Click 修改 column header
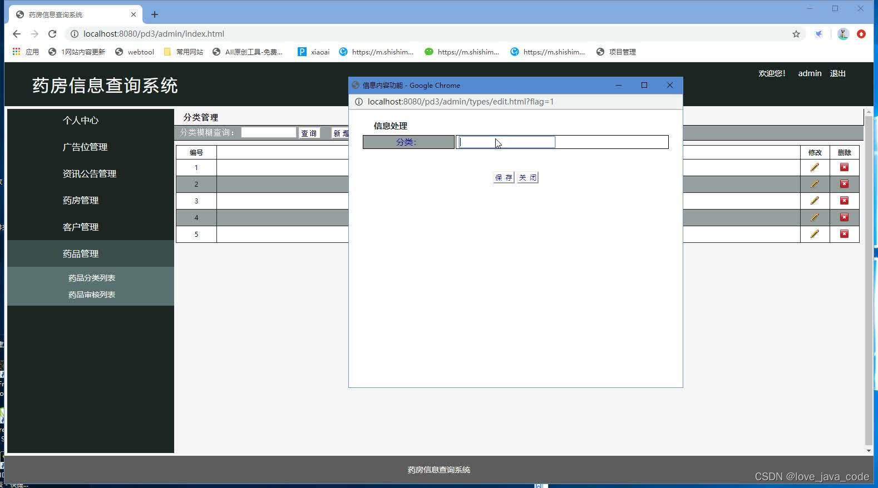 click(815, 152)
